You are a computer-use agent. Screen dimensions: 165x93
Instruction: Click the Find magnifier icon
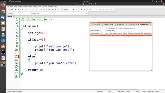click(41, 10)
